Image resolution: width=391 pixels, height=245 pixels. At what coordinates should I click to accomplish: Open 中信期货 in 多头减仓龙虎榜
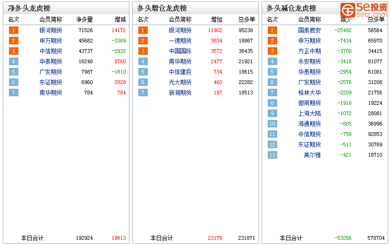point(309,134)
